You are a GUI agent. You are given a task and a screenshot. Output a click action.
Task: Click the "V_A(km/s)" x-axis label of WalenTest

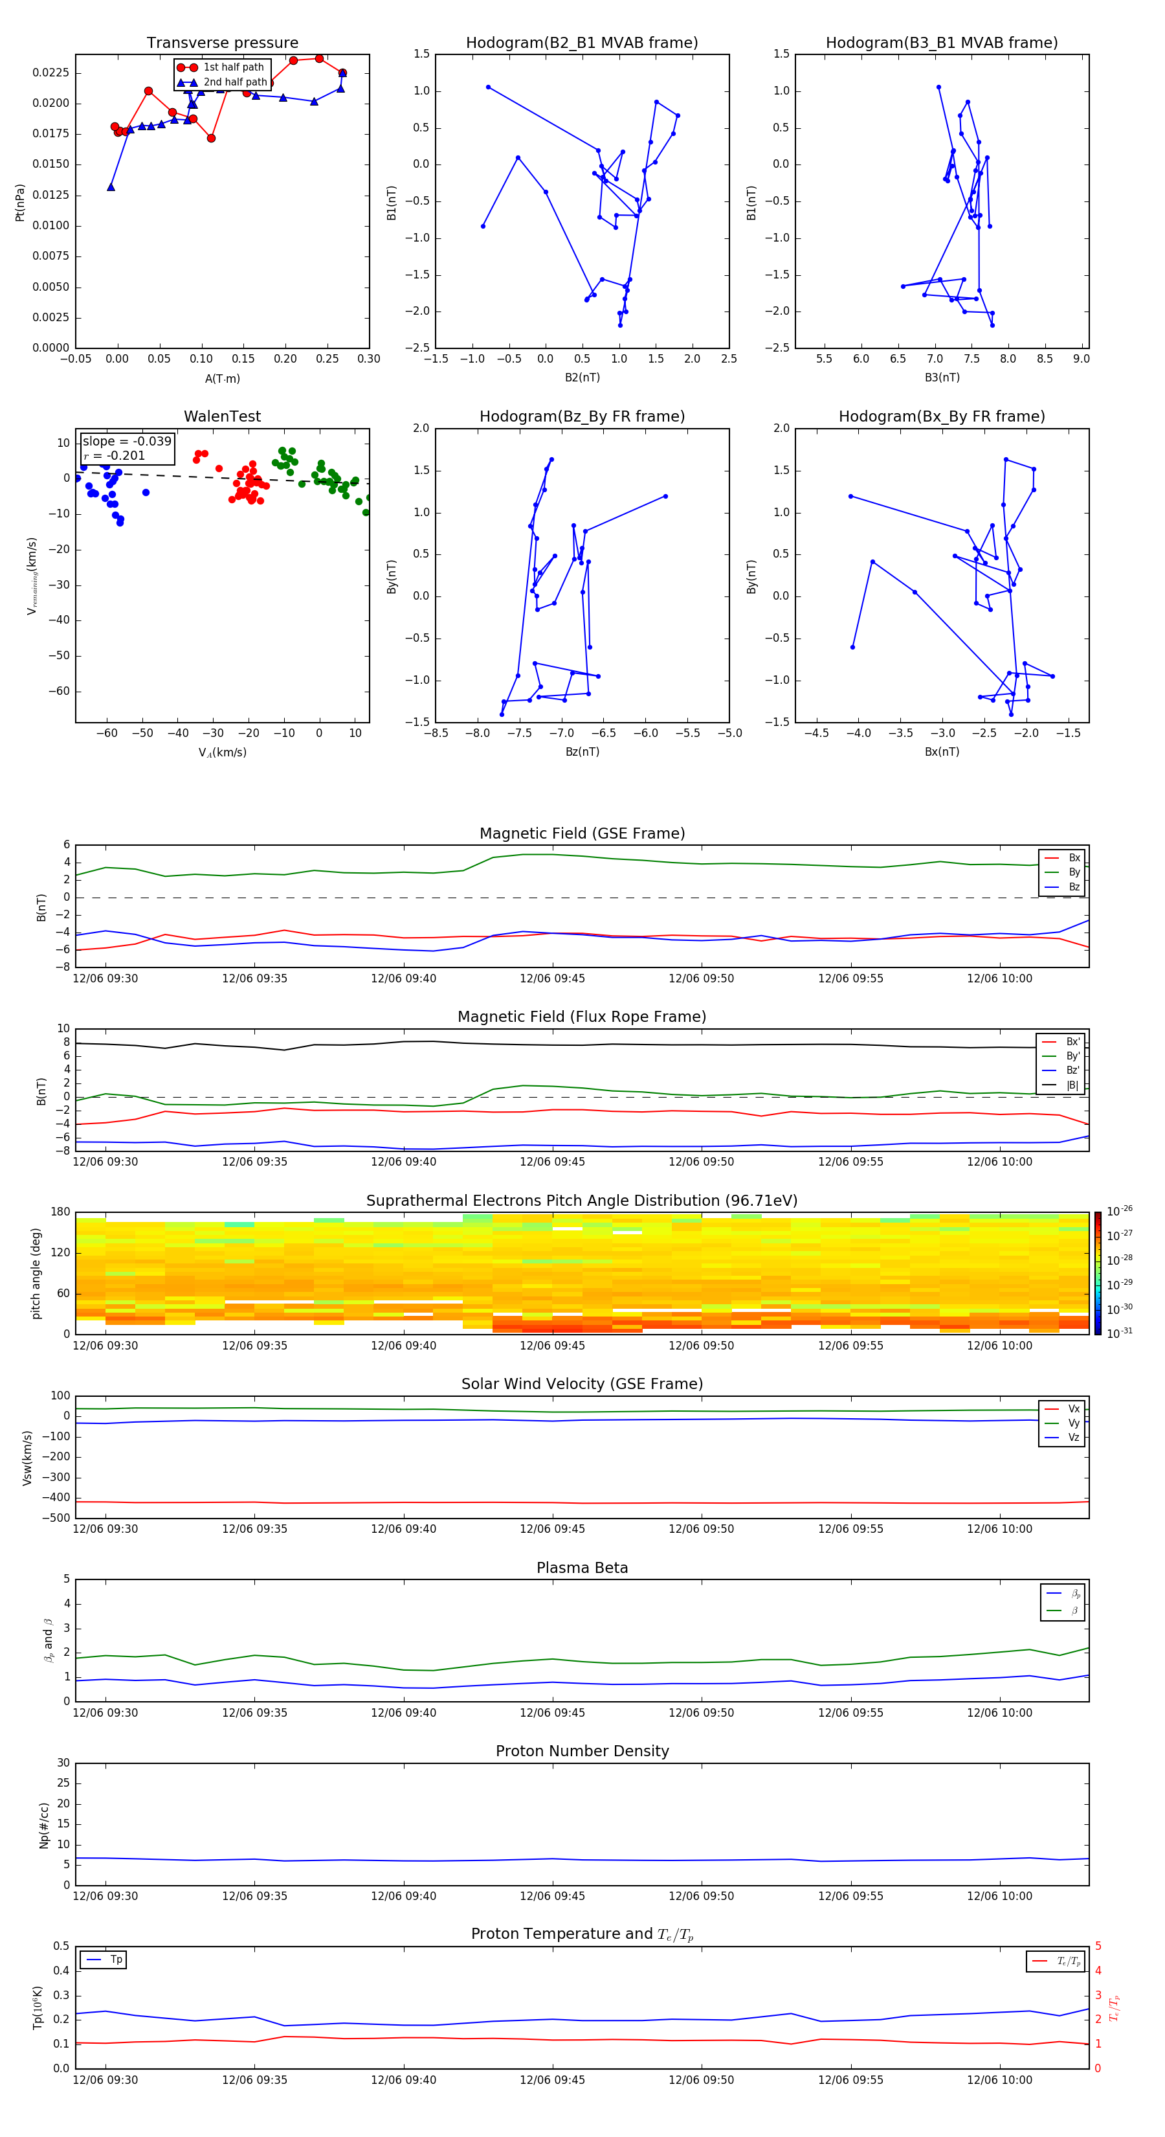tap(222, 753)
